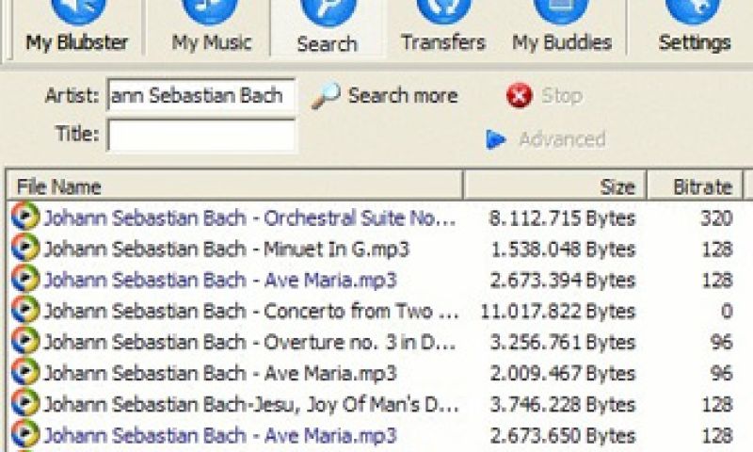Screen dimensions: 753x452
Task: Sort results by Size column header
Action: [554, 186]
